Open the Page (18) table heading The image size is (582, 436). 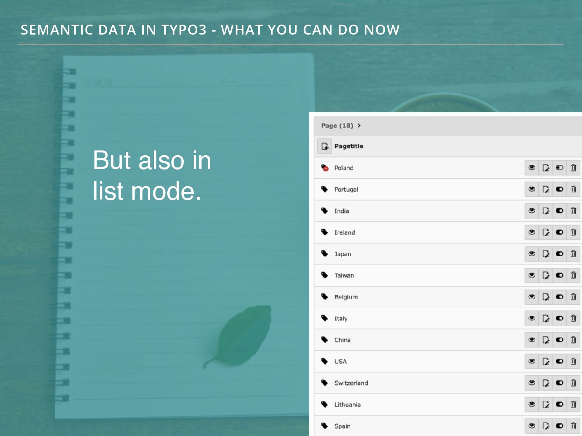(x=337, y=125)
